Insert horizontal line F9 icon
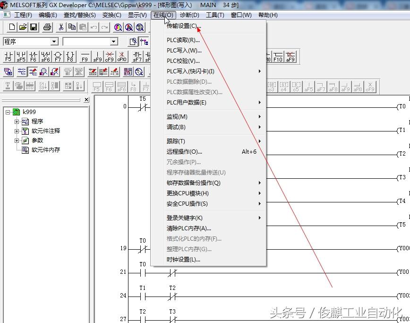Screen dimensions: 410x323 pos(85,57)
